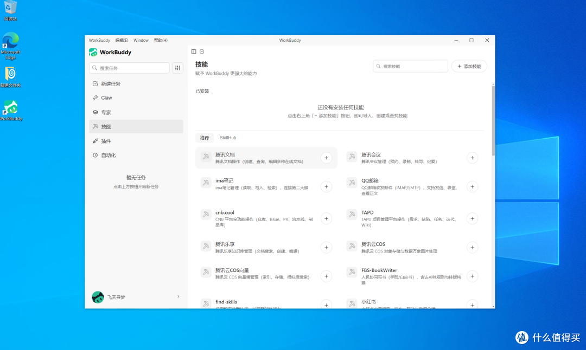Click the 腾讯云COS向量 skill title

tap(232, 270)
